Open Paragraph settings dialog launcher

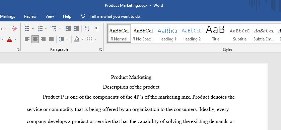[x=101, y=49]
